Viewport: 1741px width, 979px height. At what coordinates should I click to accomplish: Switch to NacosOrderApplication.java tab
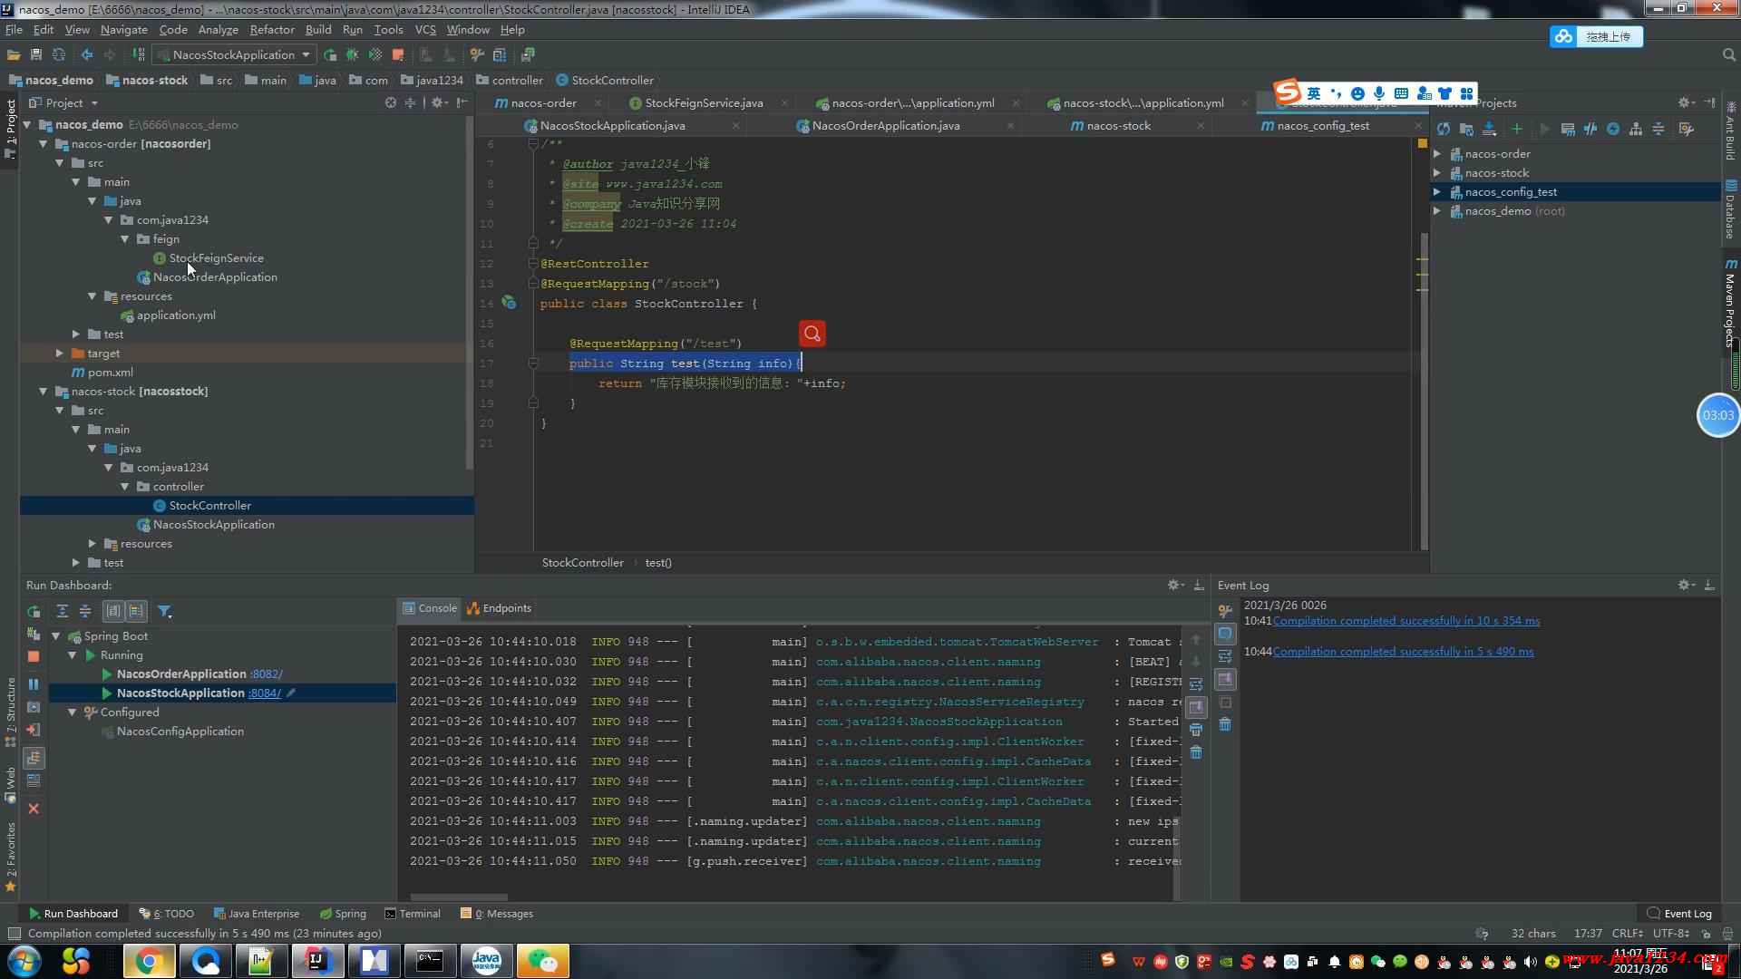tap(886, 126)
